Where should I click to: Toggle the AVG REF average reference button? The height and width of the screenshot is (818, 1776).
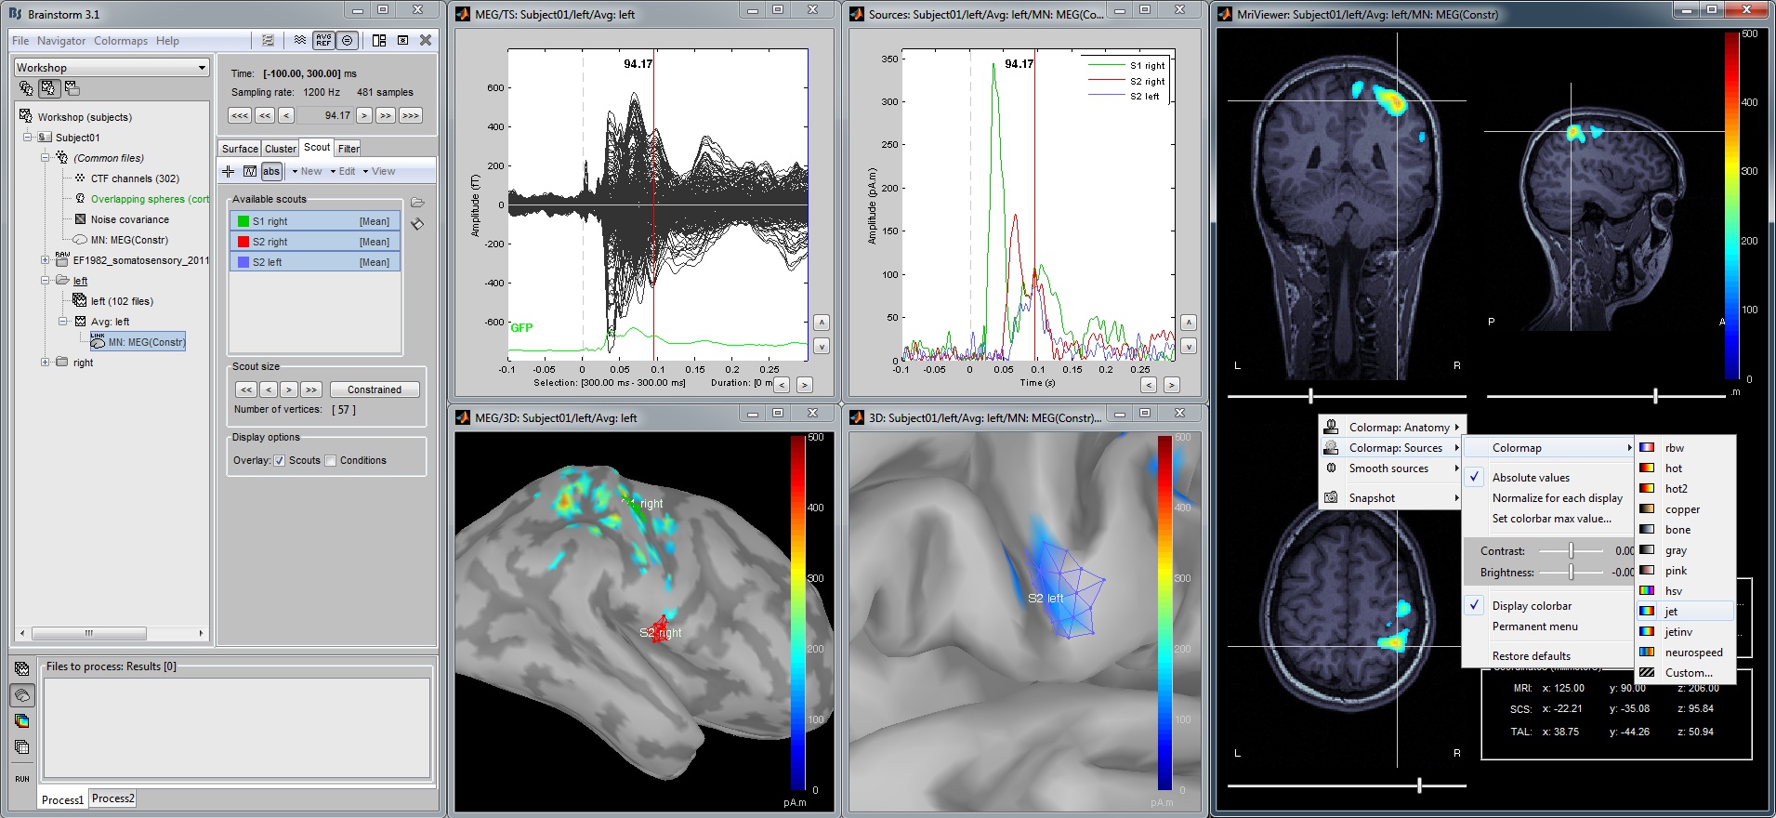(323, 40)
